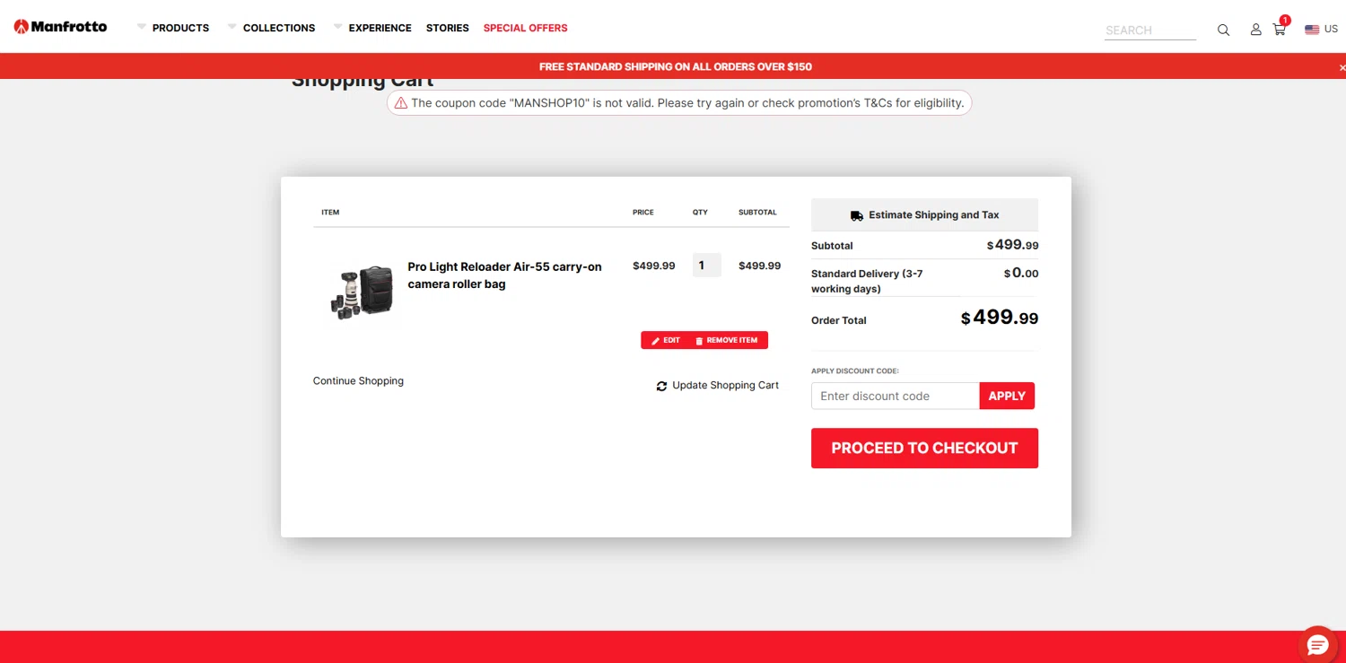Open the Pro Light Reloader product thumbnail
This screenshot has height=663, width=1346.
point(362,291)
